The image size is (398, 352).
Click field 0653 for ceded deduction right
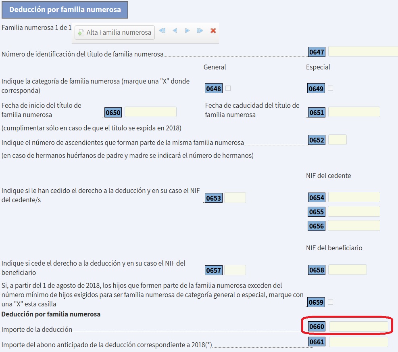pos(235,198)
